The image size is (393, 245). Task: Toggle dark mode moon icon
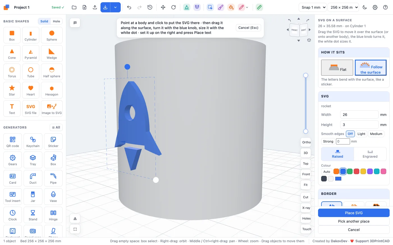click(365, 7)
